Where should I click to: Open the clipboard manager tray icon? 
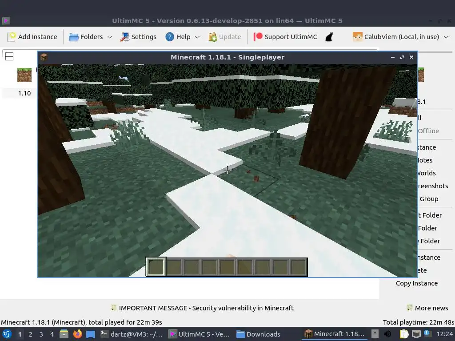point(404,334)
